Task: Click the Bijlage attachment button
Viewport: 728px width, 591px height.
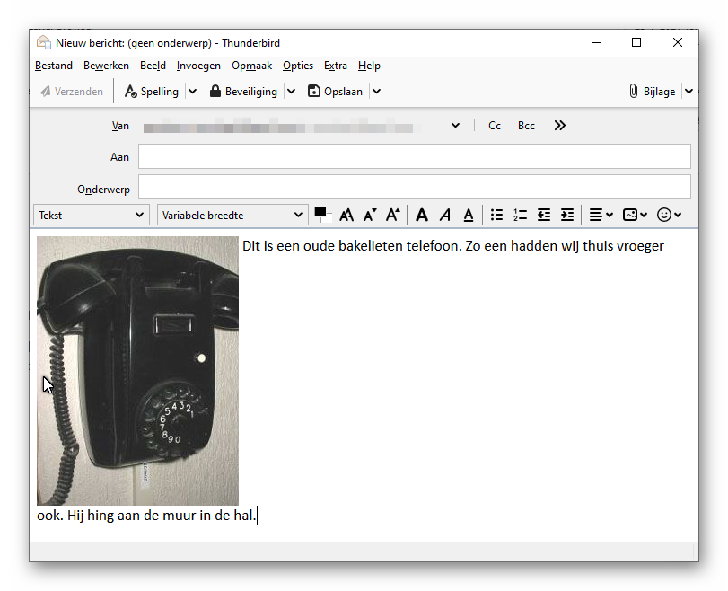Action: coord(652,92)
